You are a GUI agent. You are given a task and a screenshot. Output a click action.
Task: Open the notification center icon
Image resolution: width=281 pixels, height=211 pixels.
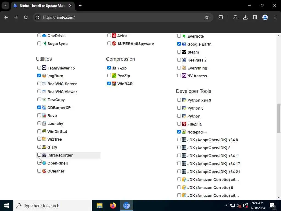272,206
